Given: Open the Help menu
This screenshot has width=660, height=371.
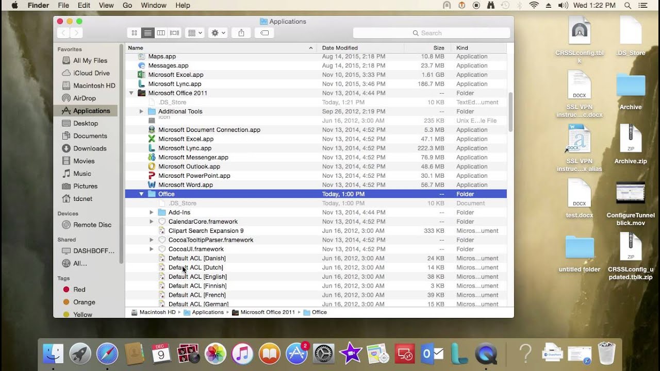Looking at the screenshot, I should pos(183,5).
